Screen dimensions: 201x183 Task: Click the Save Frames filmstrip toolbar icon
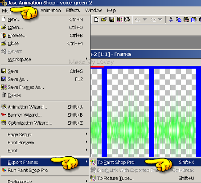[x=119, y=20]
